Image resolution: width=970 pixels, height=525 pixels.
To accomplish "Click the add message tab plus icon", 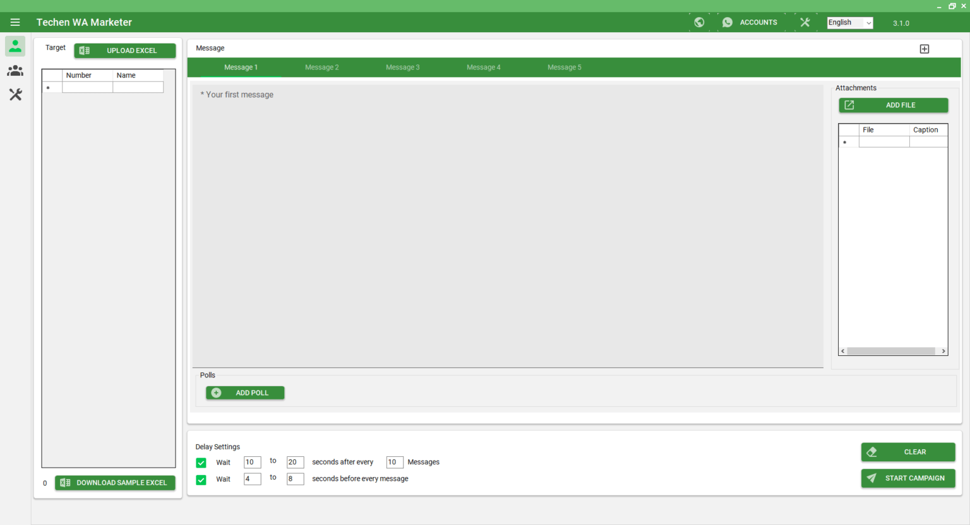I will pos(925,48).
